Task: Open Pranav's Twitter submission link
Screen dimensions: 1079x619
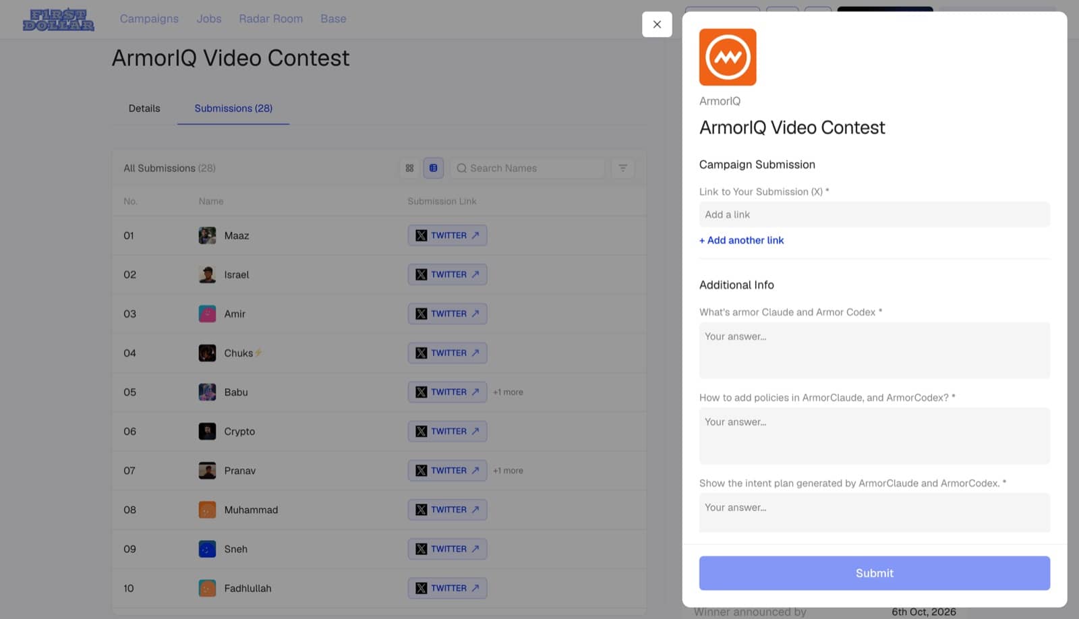Action: click(x=447, y=471)
